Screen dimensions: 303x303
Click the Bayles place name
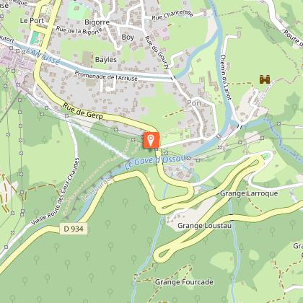[106, 60]
